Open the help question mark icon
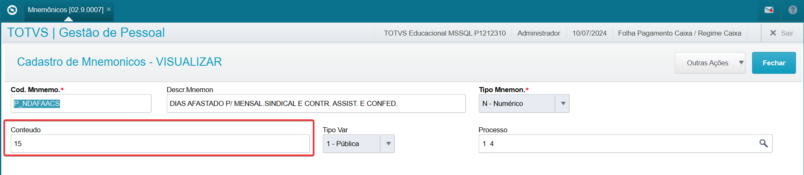804x175 pixels. [x=793, y=10]
